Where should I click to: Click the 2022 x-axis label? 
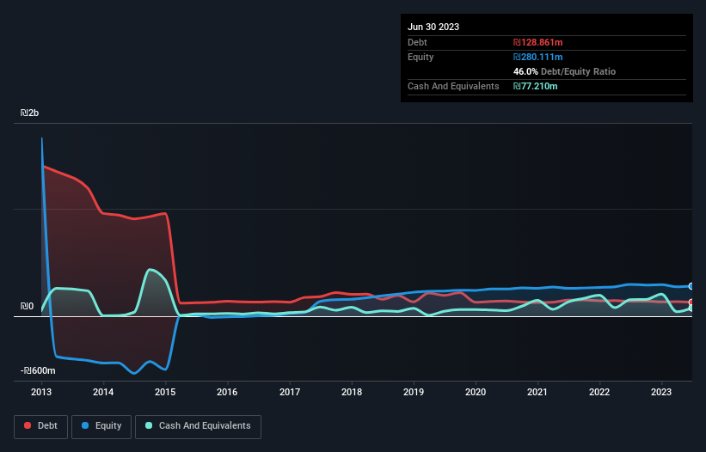click(x=599, y=392)
